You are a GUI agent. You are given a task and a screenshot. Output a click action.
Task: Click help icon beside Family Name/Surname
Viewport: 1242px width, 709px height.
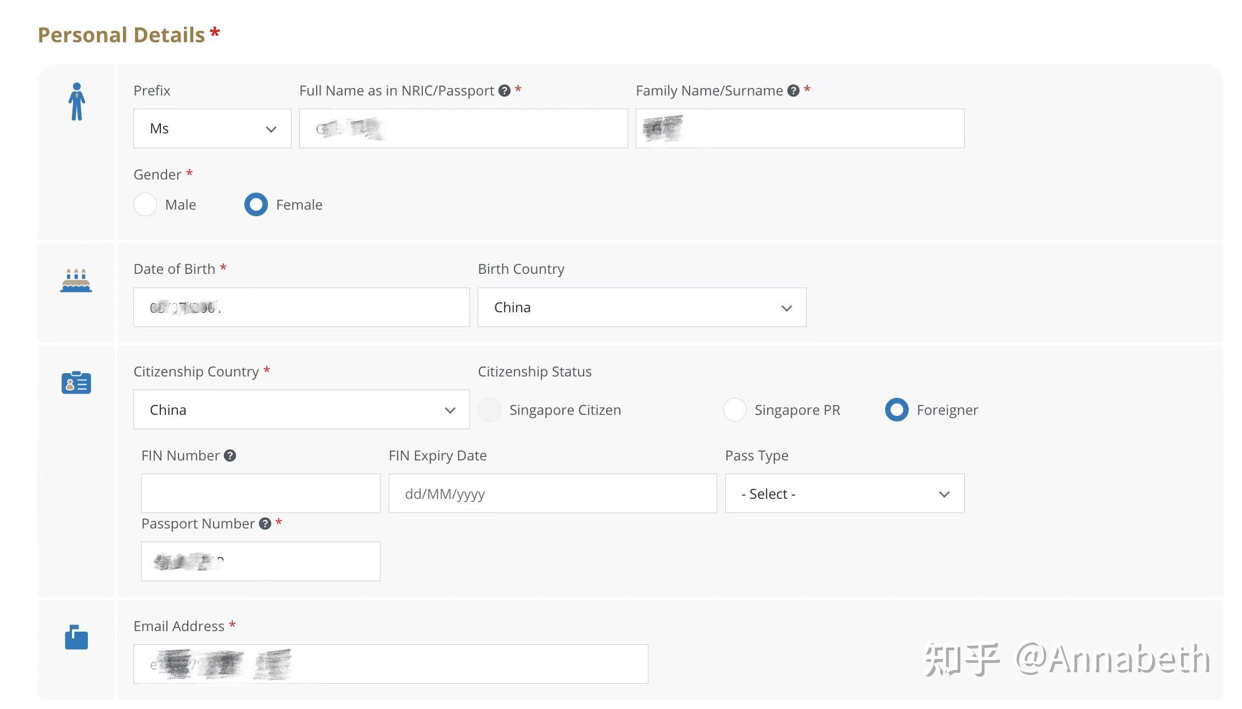(793, 91)
